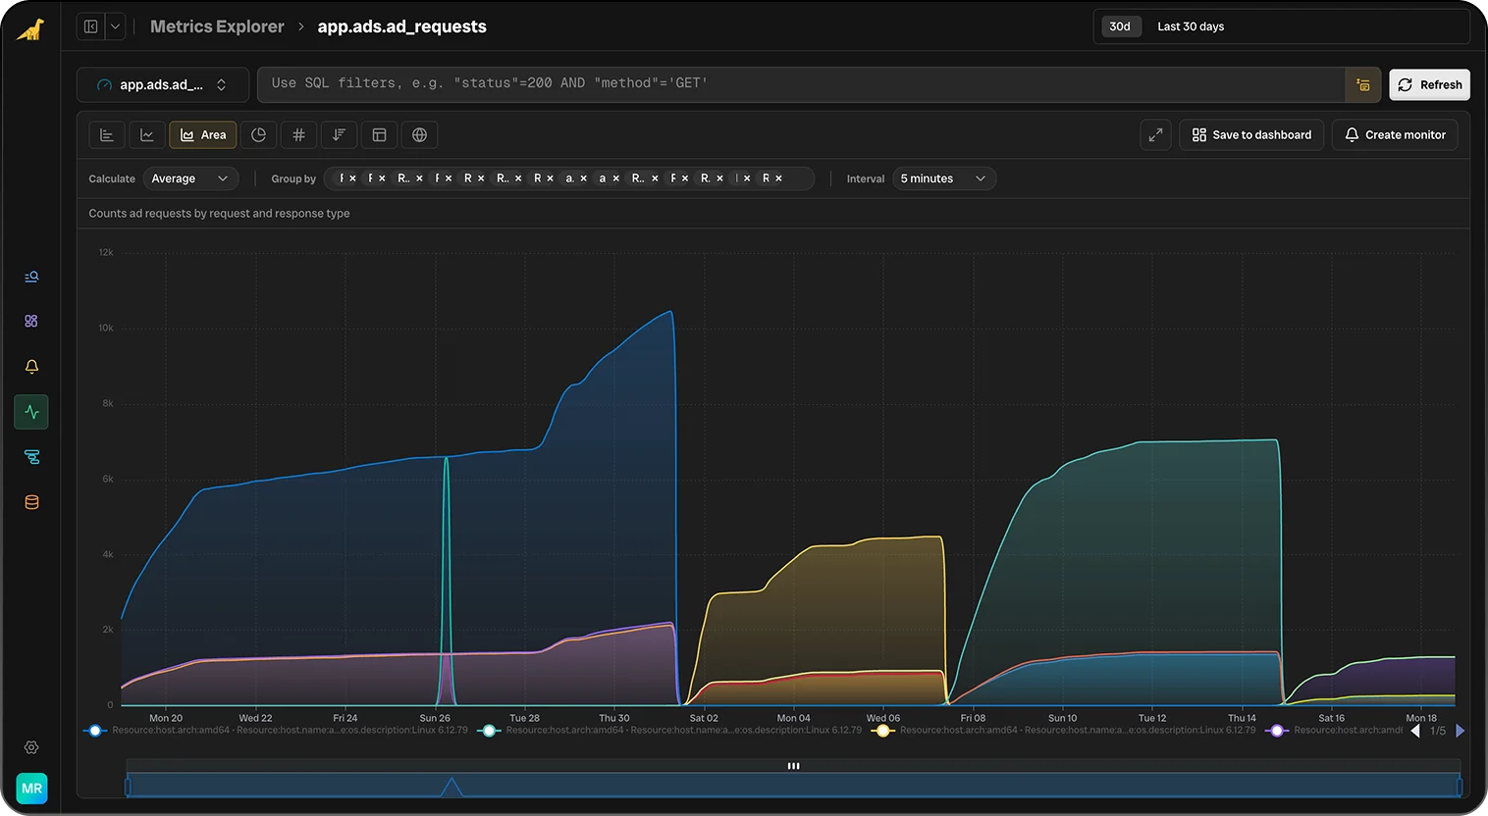Switch to line chart view
1488x816 pixels.
pyautogui.click(x=147, y=135)
